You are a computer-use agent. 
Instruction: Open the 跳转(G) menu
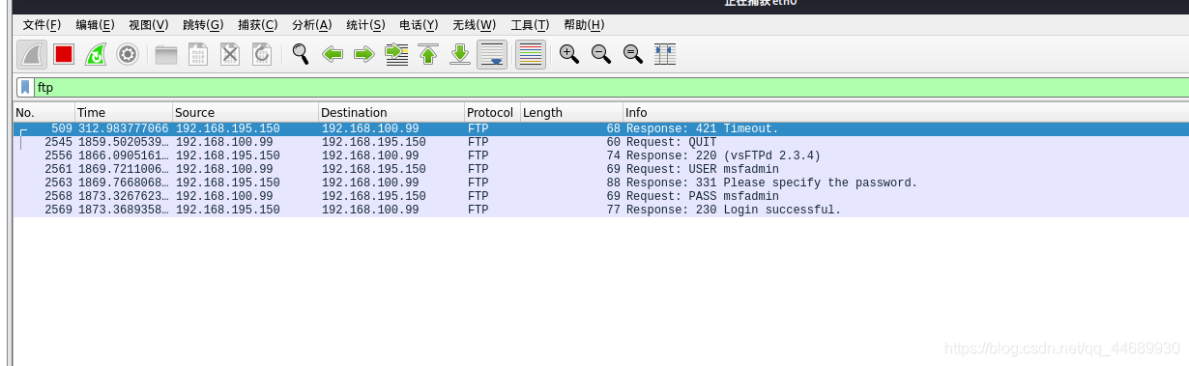point(203,24)
